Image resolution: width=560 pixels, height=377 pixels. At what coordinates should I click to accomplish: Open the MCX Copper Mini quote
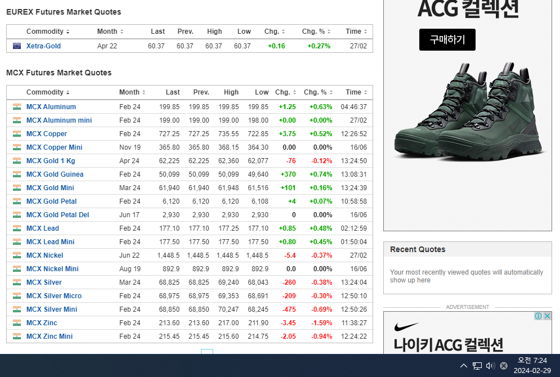click(54, 147)
